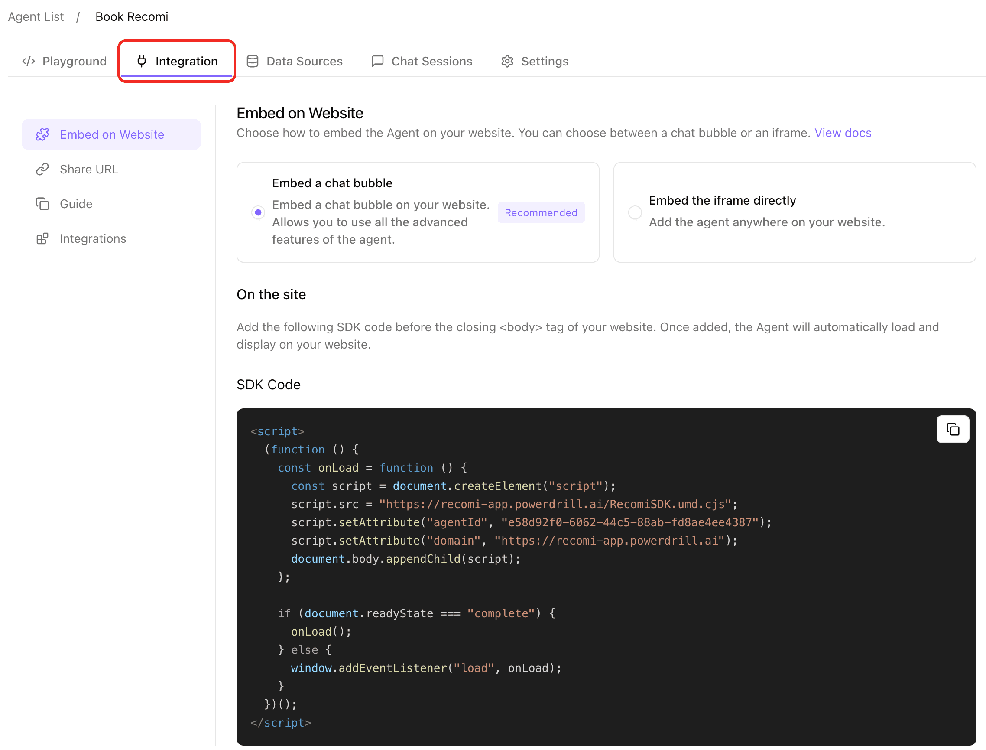The height and width of the screenshot is (750, 986).
Task: Click the Settings gear icon
Action: (507, 61)
